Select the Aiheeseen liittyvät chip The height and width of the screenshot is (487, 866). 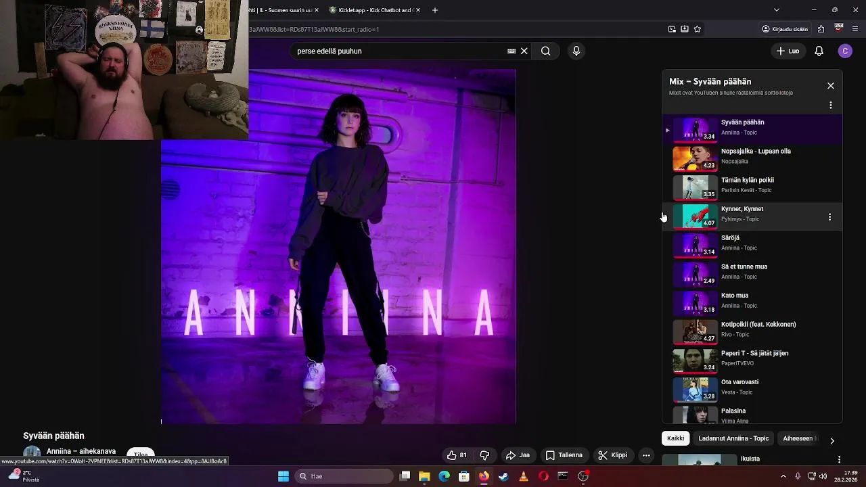click(x=800, y=438)
